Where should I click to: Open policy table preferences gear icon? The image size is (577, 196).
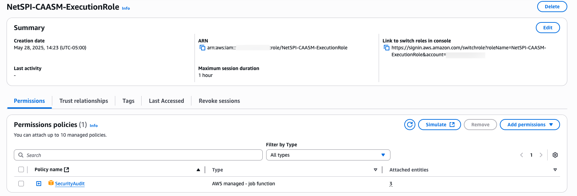555,155
